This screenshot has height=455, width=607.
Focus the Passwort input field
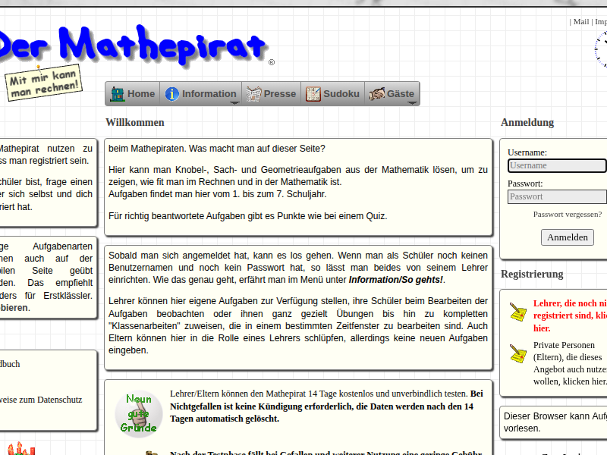557,196
